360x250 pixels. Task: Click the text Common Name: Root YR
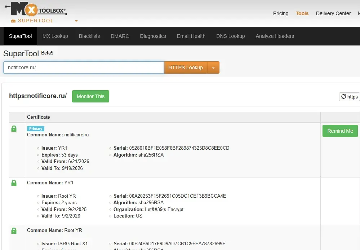(54, 230)
